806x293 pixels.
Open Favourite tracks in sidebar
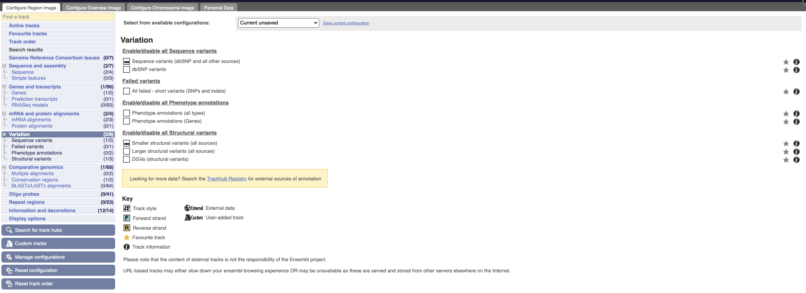tap(28, 34)
